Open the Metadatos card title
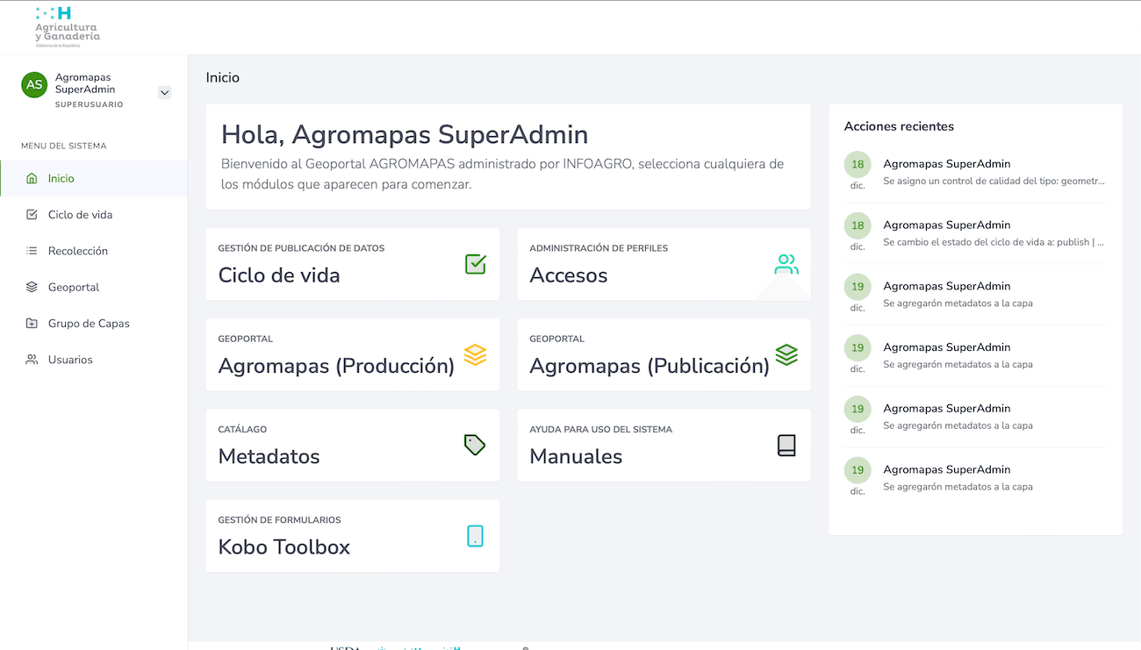The image size is (1141, 650). (x=269, y=457)
